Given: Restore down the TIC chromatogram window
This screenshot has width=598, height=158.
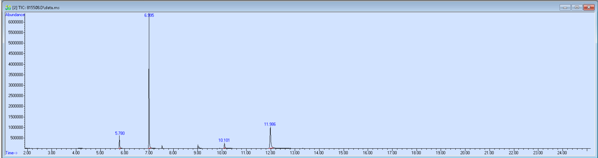Looking at the screenshot, I should (x=577, y=7).
